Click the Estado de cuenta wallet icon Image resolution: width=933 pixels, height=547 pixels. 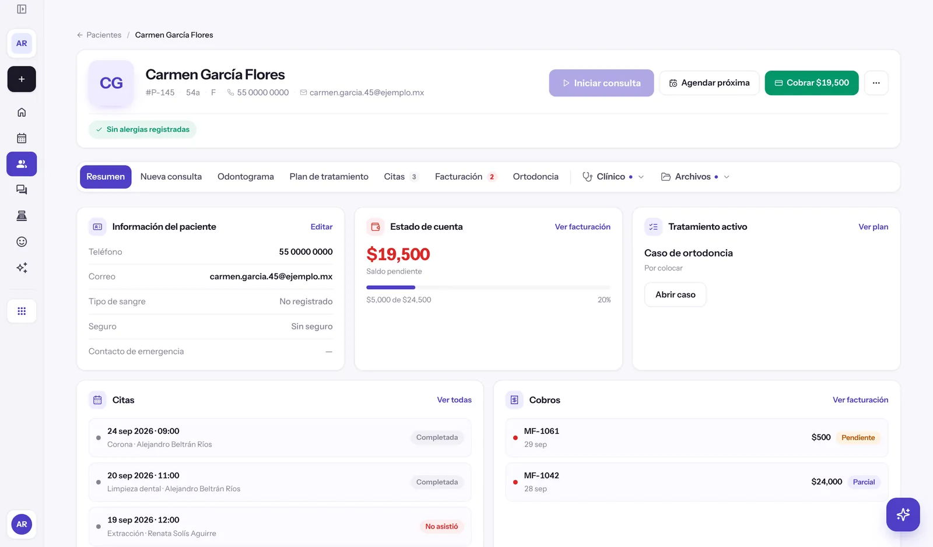[x=376, y=227]
